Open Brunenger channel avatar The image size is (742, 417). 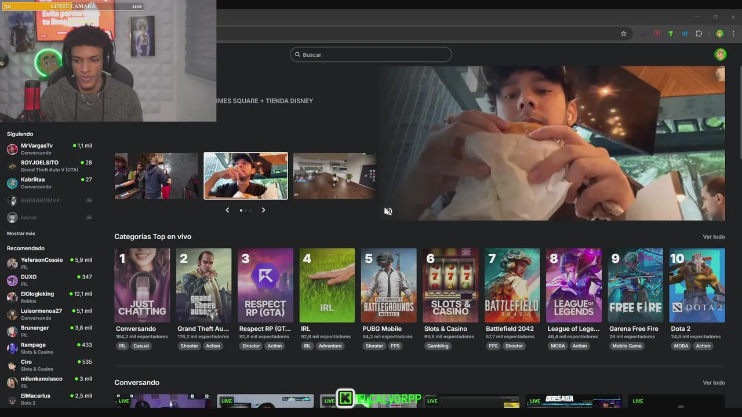click(12, 331)
